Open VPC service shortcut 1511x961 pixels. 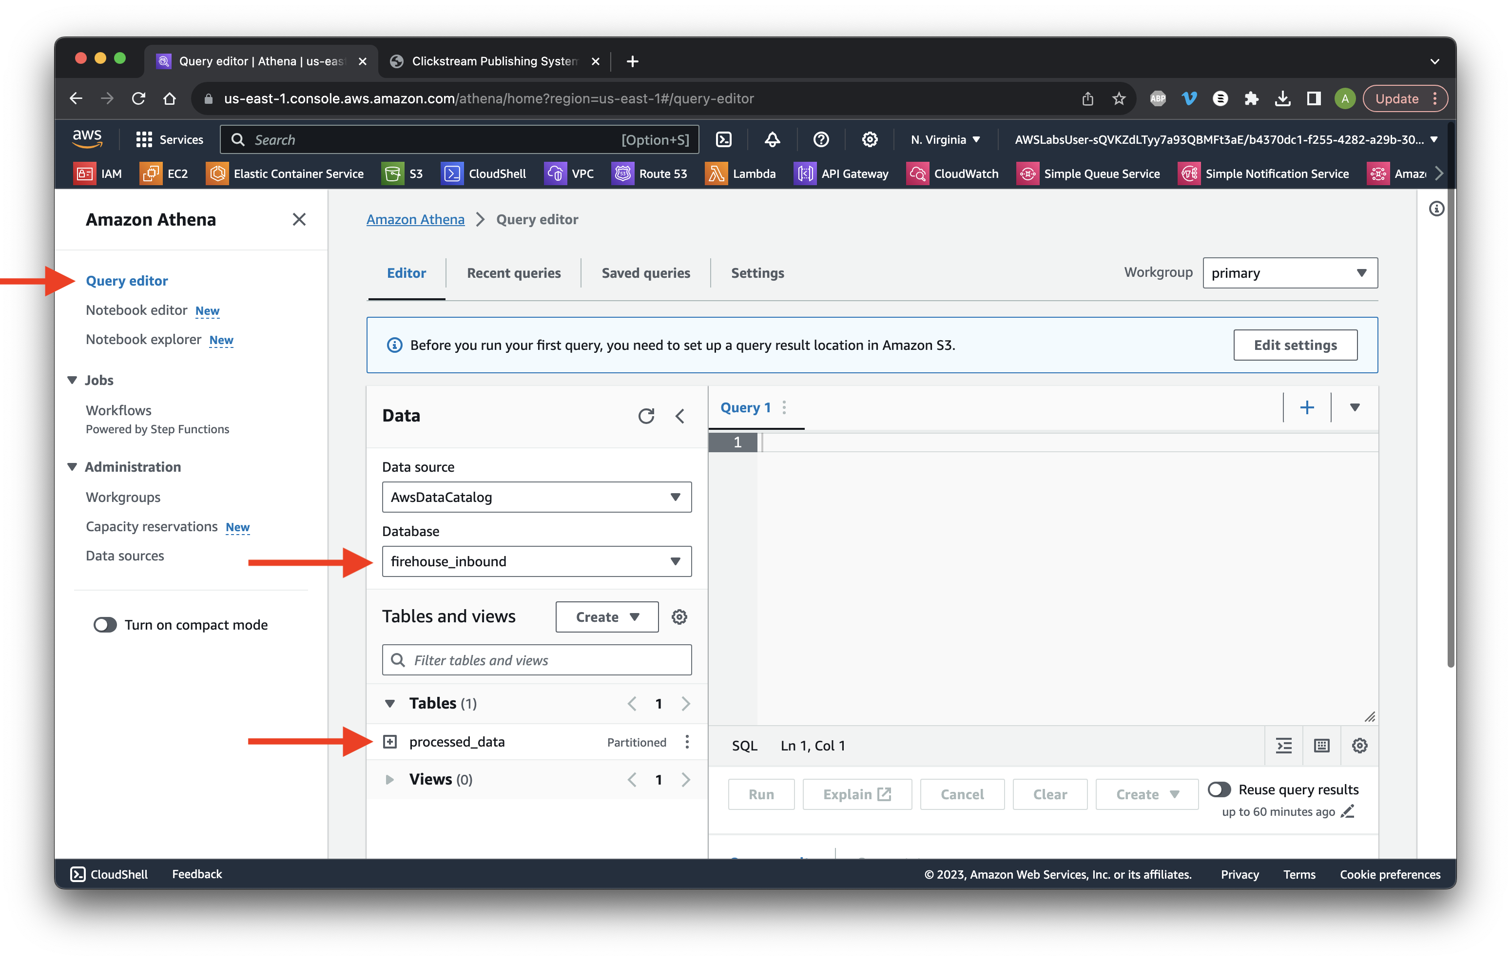tap(569, 174)
